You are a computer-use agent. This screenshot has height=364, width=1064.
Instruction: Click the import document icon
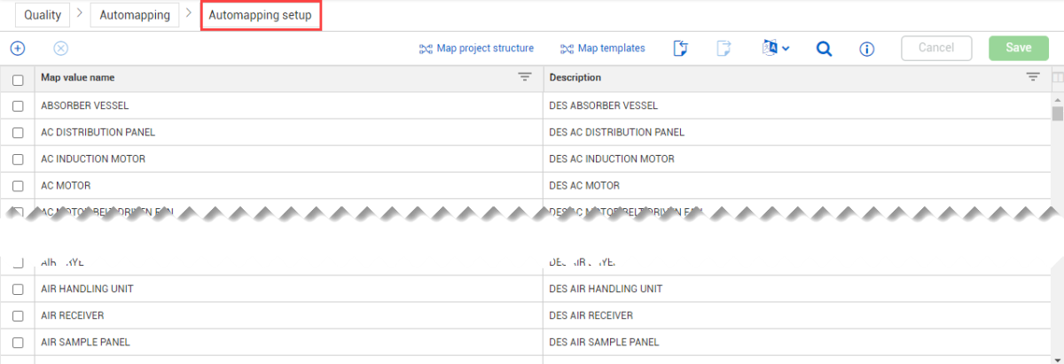(x=681, y=49)
